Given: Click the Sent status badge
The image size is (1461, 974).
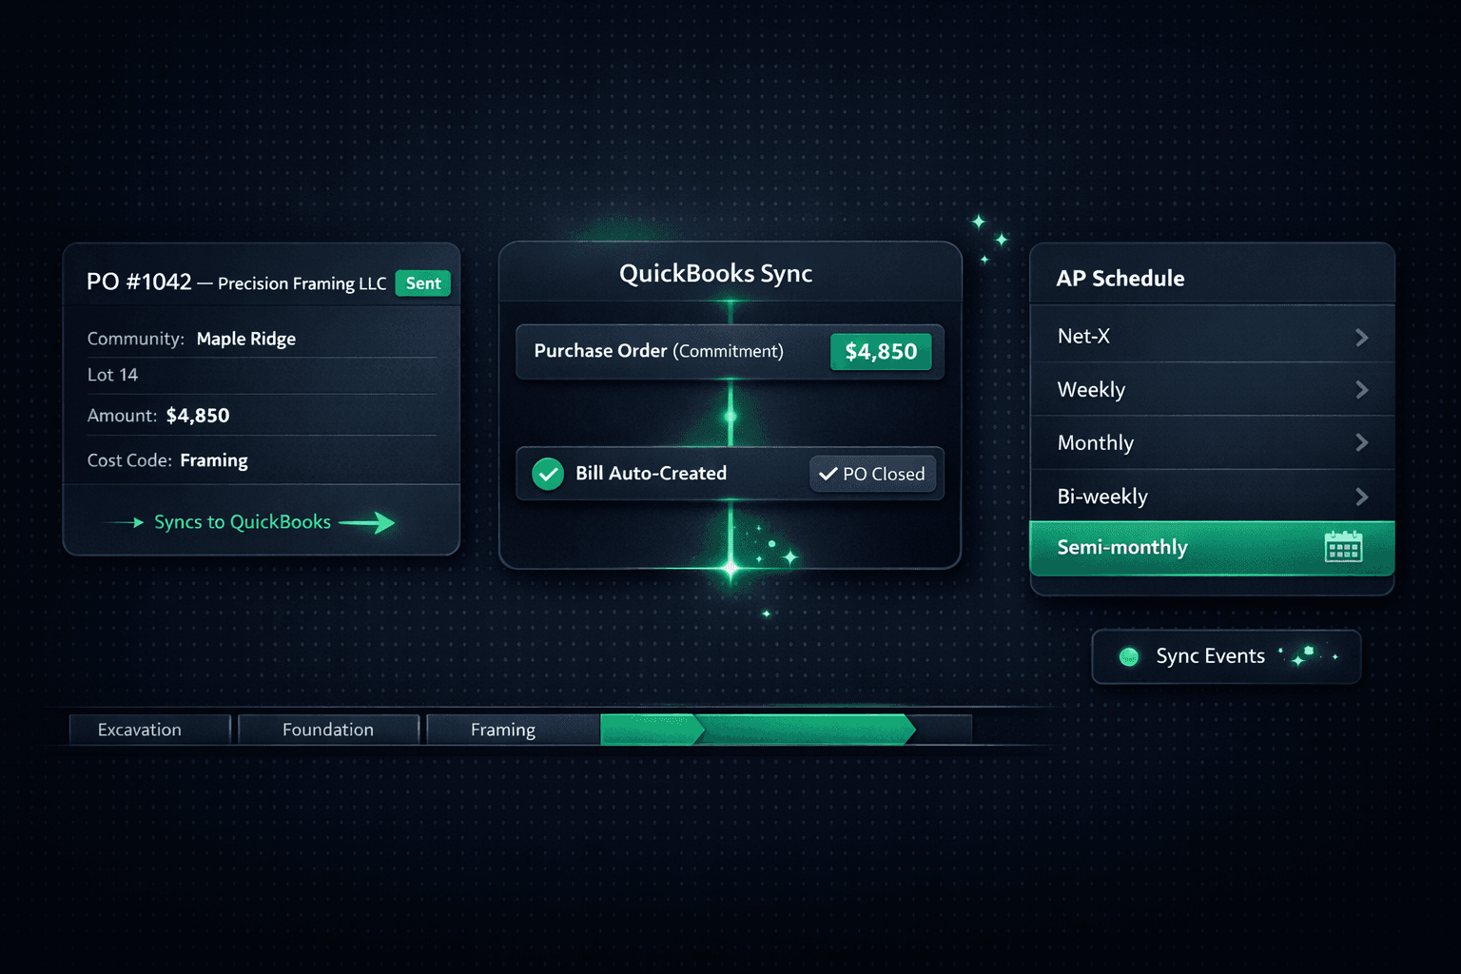Looking at the screenshot, I should click(422, 283).
